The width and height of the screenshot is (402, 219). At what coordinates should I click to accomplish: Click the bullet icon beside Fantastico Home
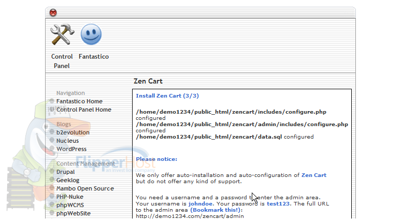point(52,101)
